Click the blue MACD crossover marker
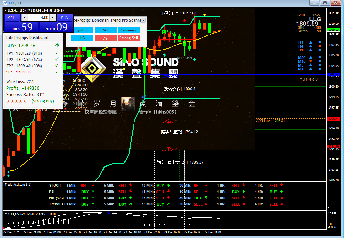 [x=109, y=213]
